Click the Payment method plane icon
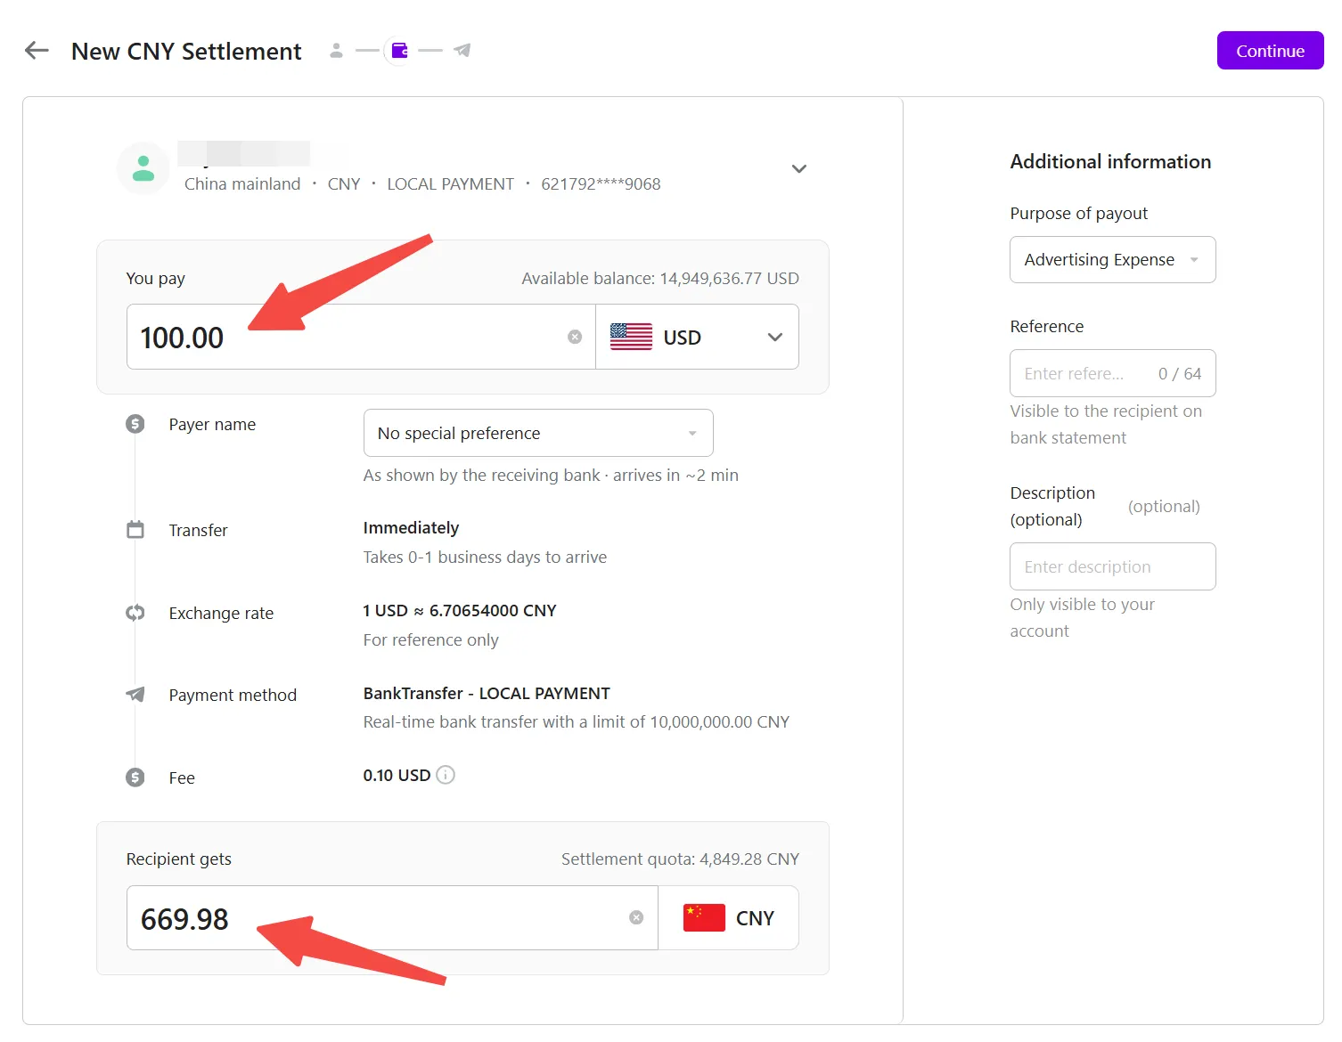Image resolution: width=1342 pixels, height=1042 pixels. (135, 694)
